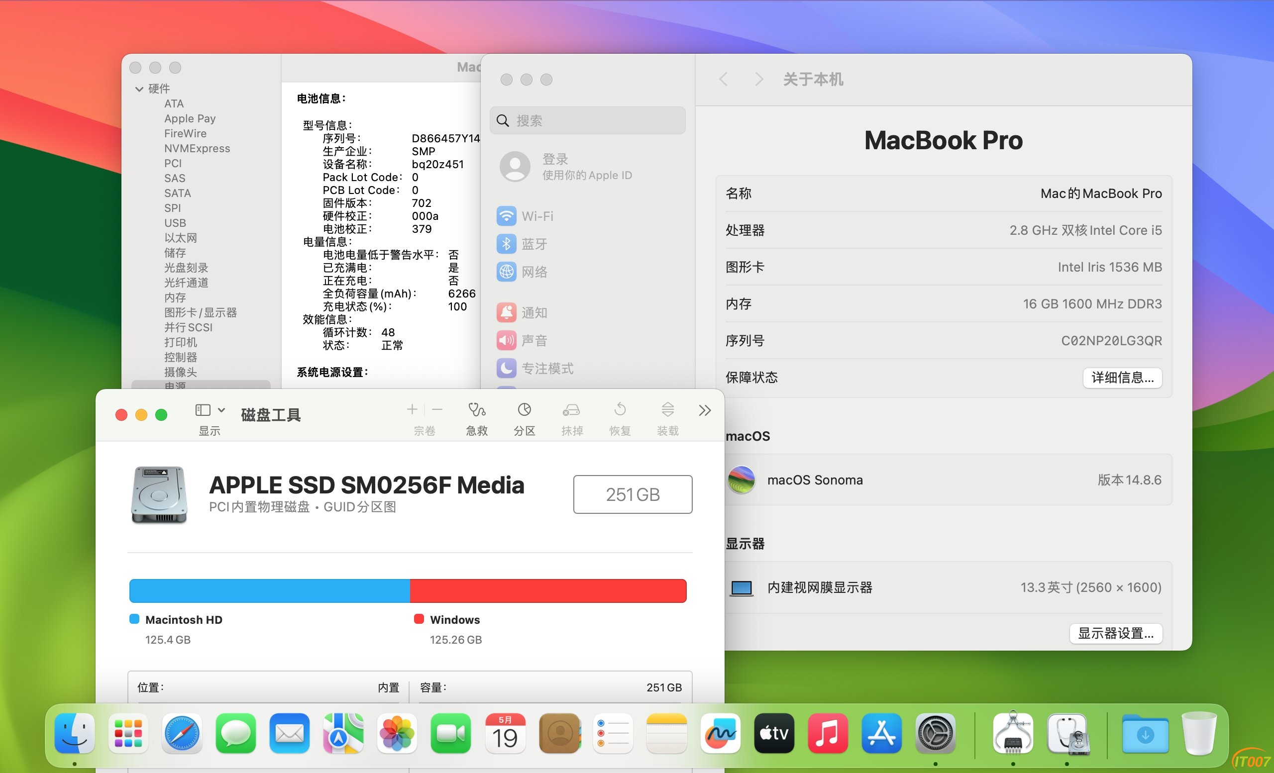Open the Trash in the Dock
The width and height of the screenshot is (1274, 773).
1199,733
